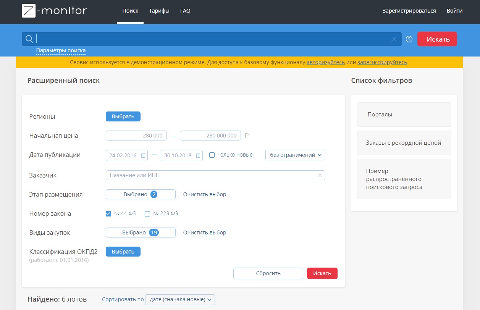
Task: Expand Виды закупок selector Выбрано 19
Action: pos(141,232)
